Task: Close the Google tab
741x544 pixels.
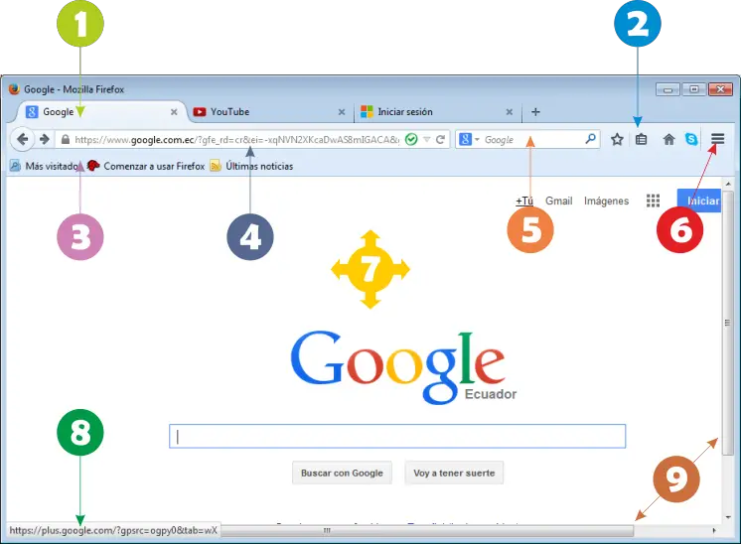Action: click(x=174, y=112)
